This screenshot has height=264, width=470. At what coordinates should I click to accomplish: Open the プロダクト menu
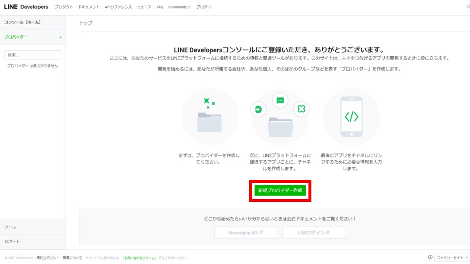[64, 7]
